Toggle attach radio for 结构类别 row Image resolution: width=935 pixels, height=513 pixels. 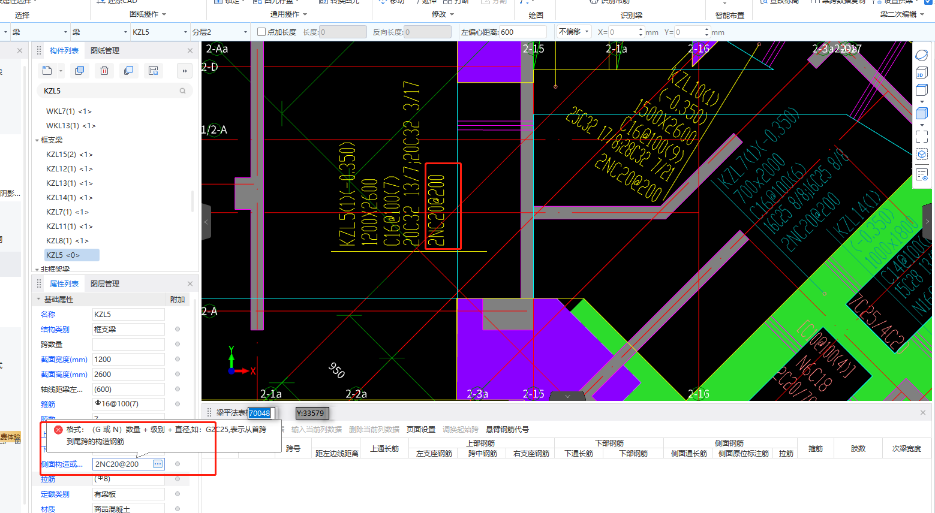pos(178,329)
